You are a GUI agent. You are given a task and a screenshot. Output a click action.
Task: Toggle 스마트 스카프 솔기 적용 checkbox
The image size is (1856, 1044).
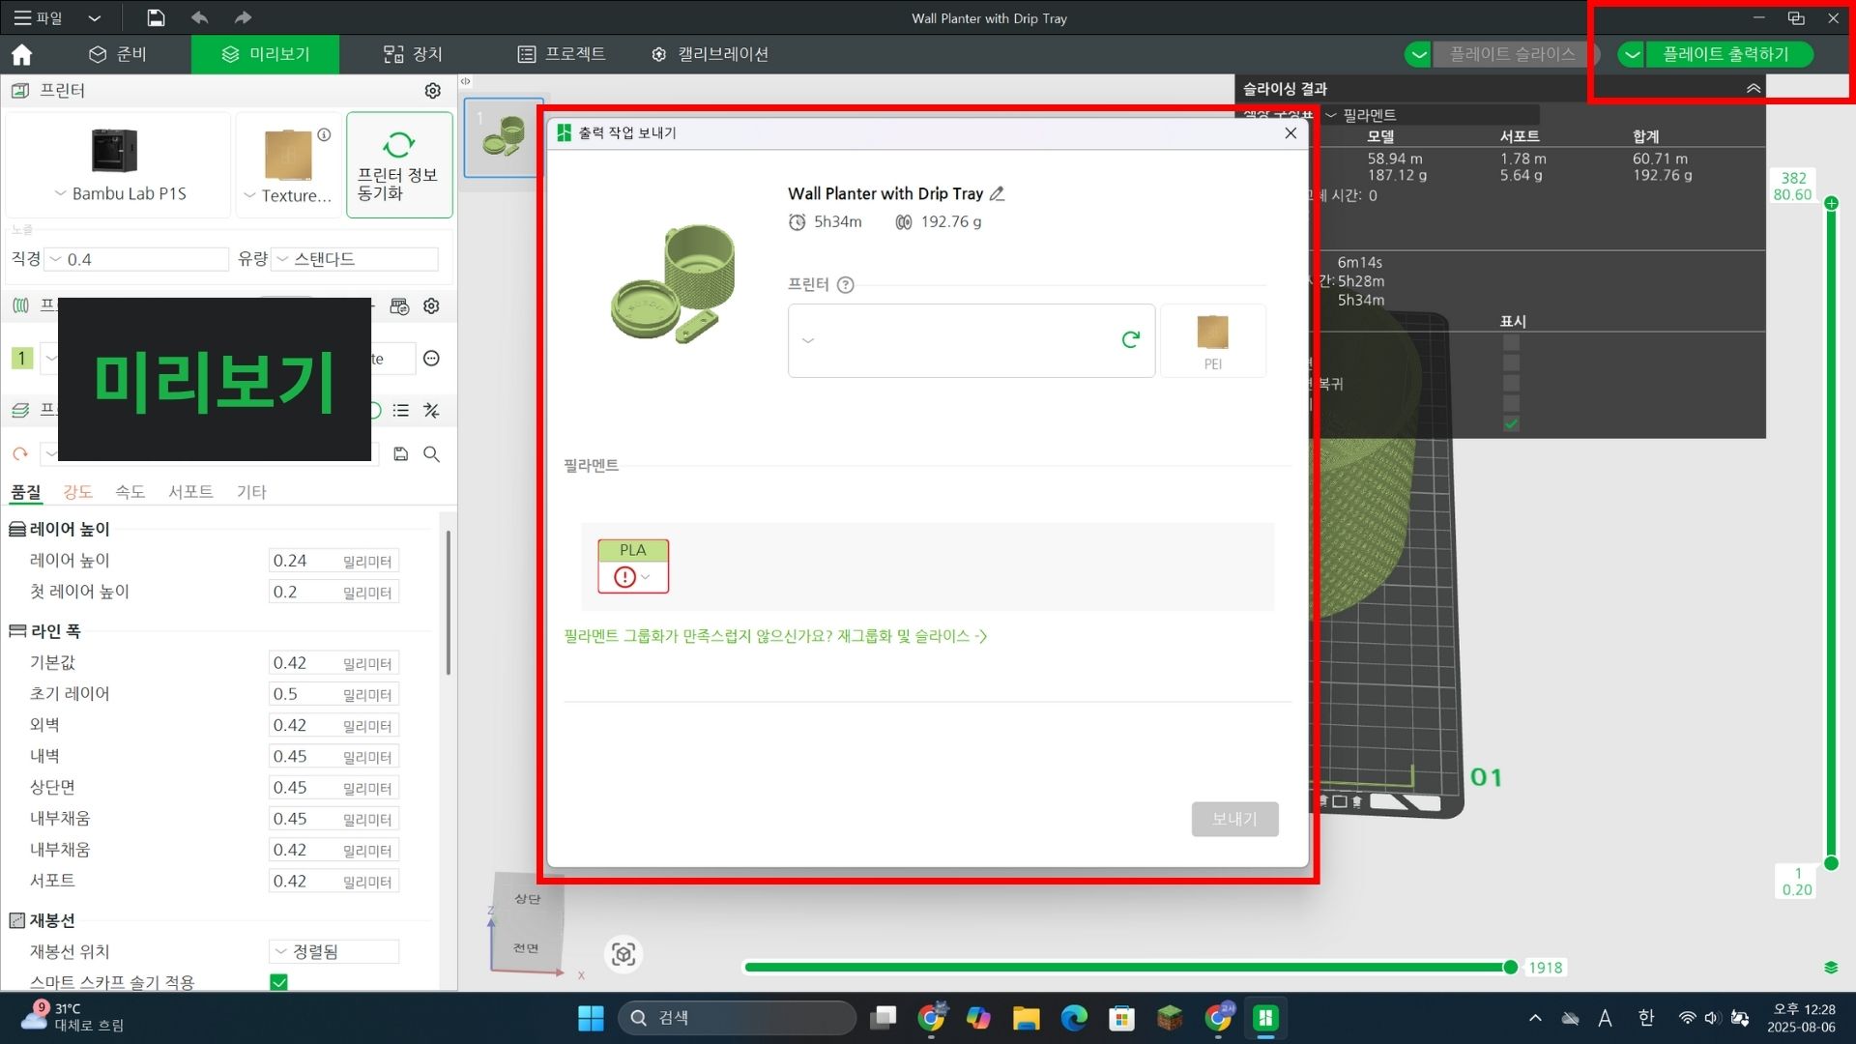coord(279,982)
